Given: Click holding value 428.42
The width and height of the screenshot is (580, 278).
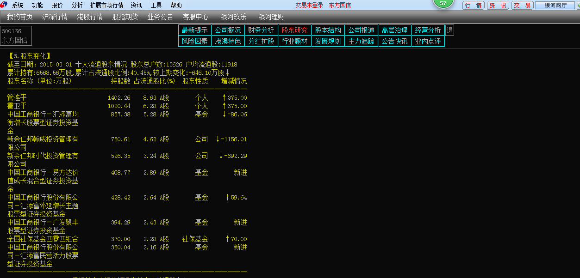Looking at the screenshot, I should (x=120, y=198).
